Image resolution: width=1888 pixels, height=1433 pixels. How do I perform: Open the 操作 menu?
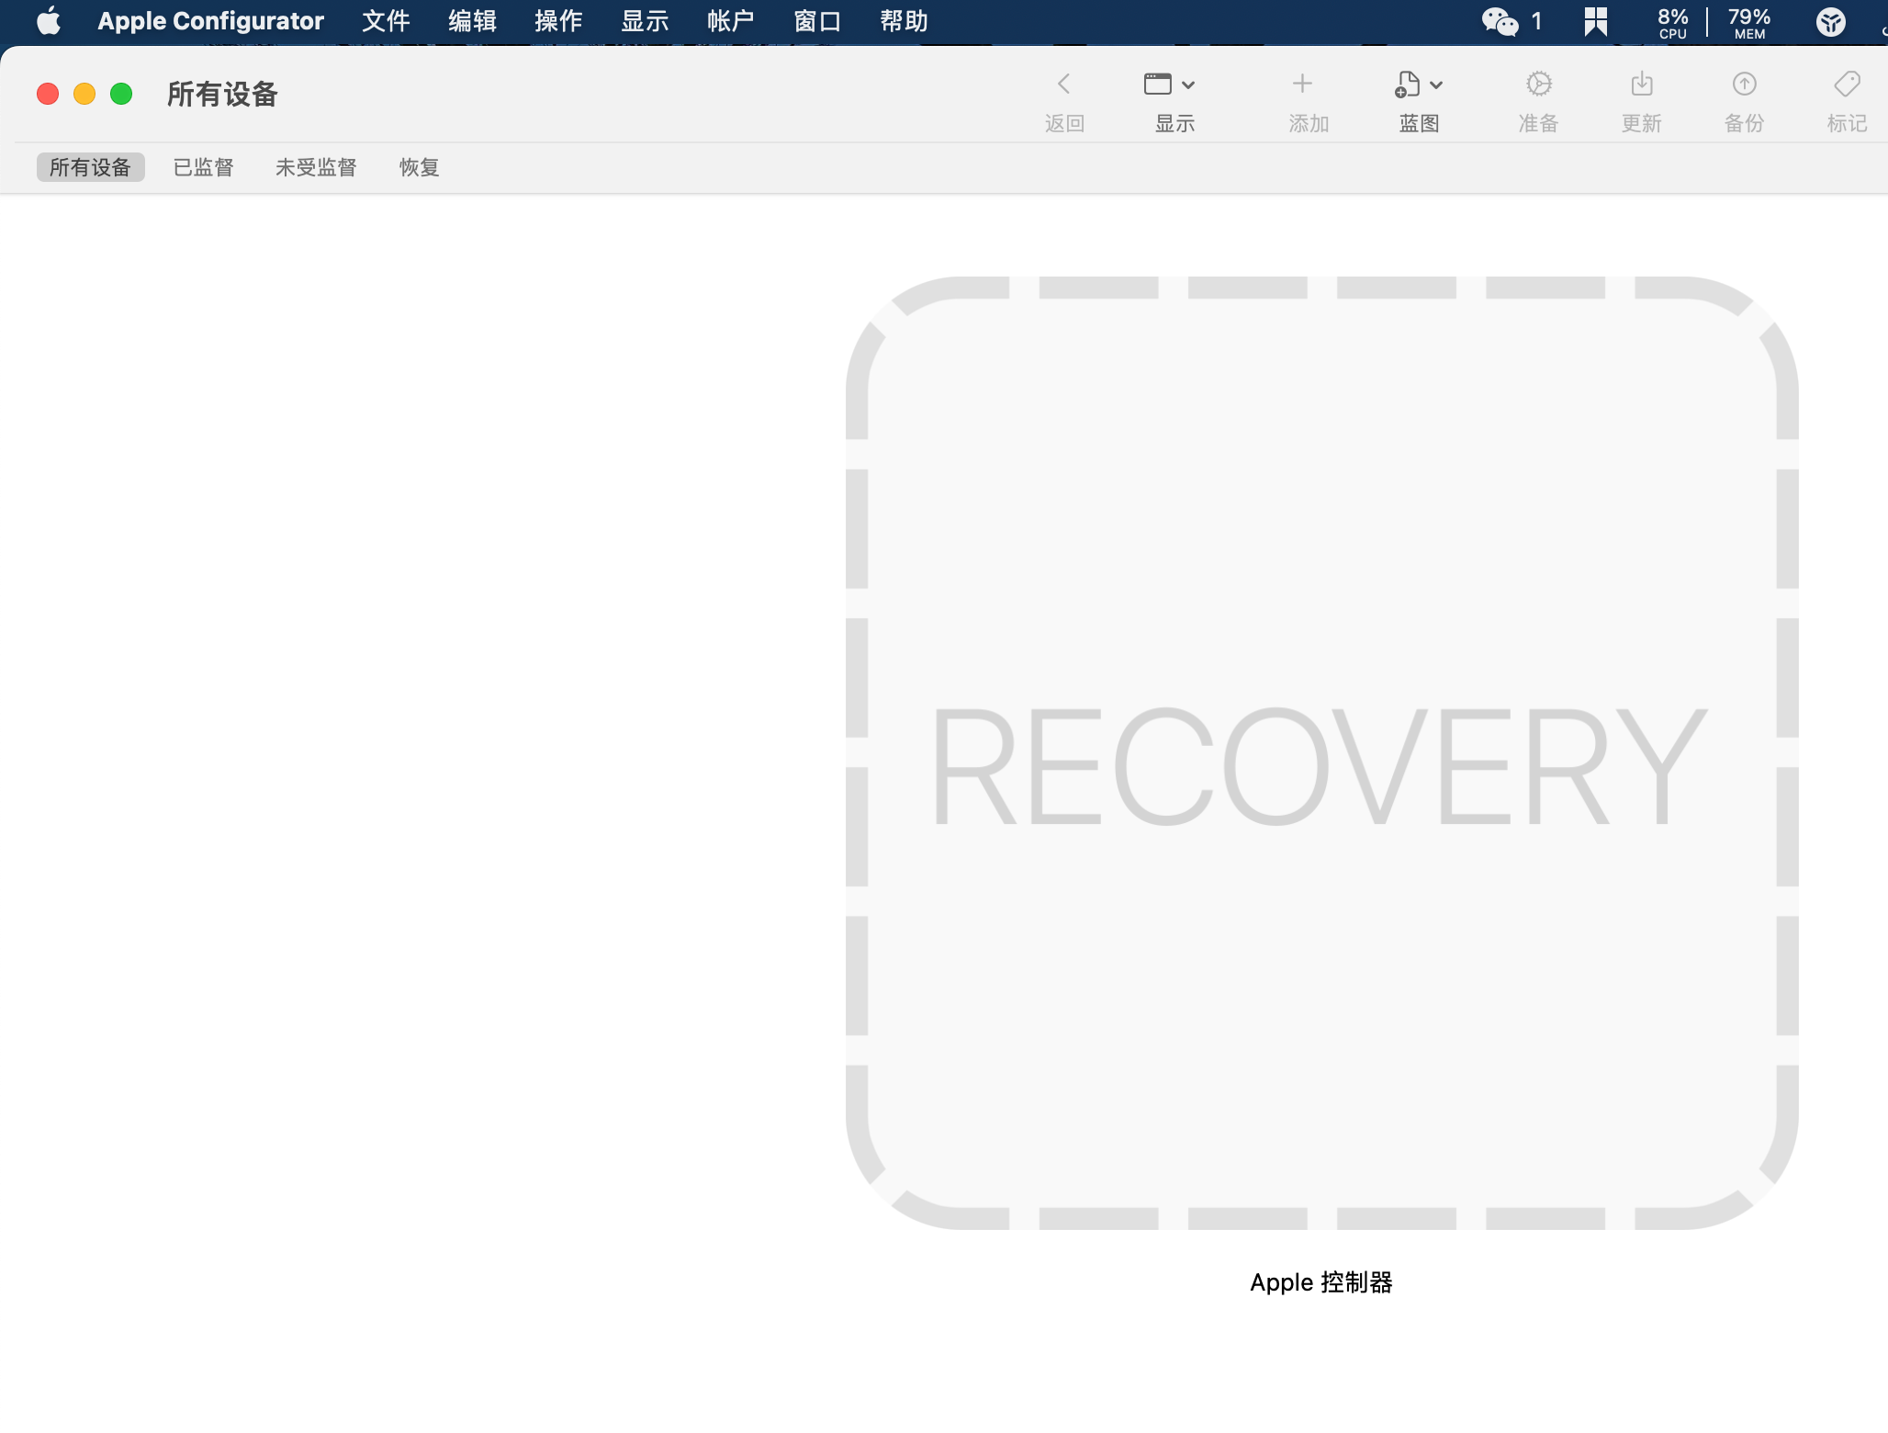click(558, 20)
